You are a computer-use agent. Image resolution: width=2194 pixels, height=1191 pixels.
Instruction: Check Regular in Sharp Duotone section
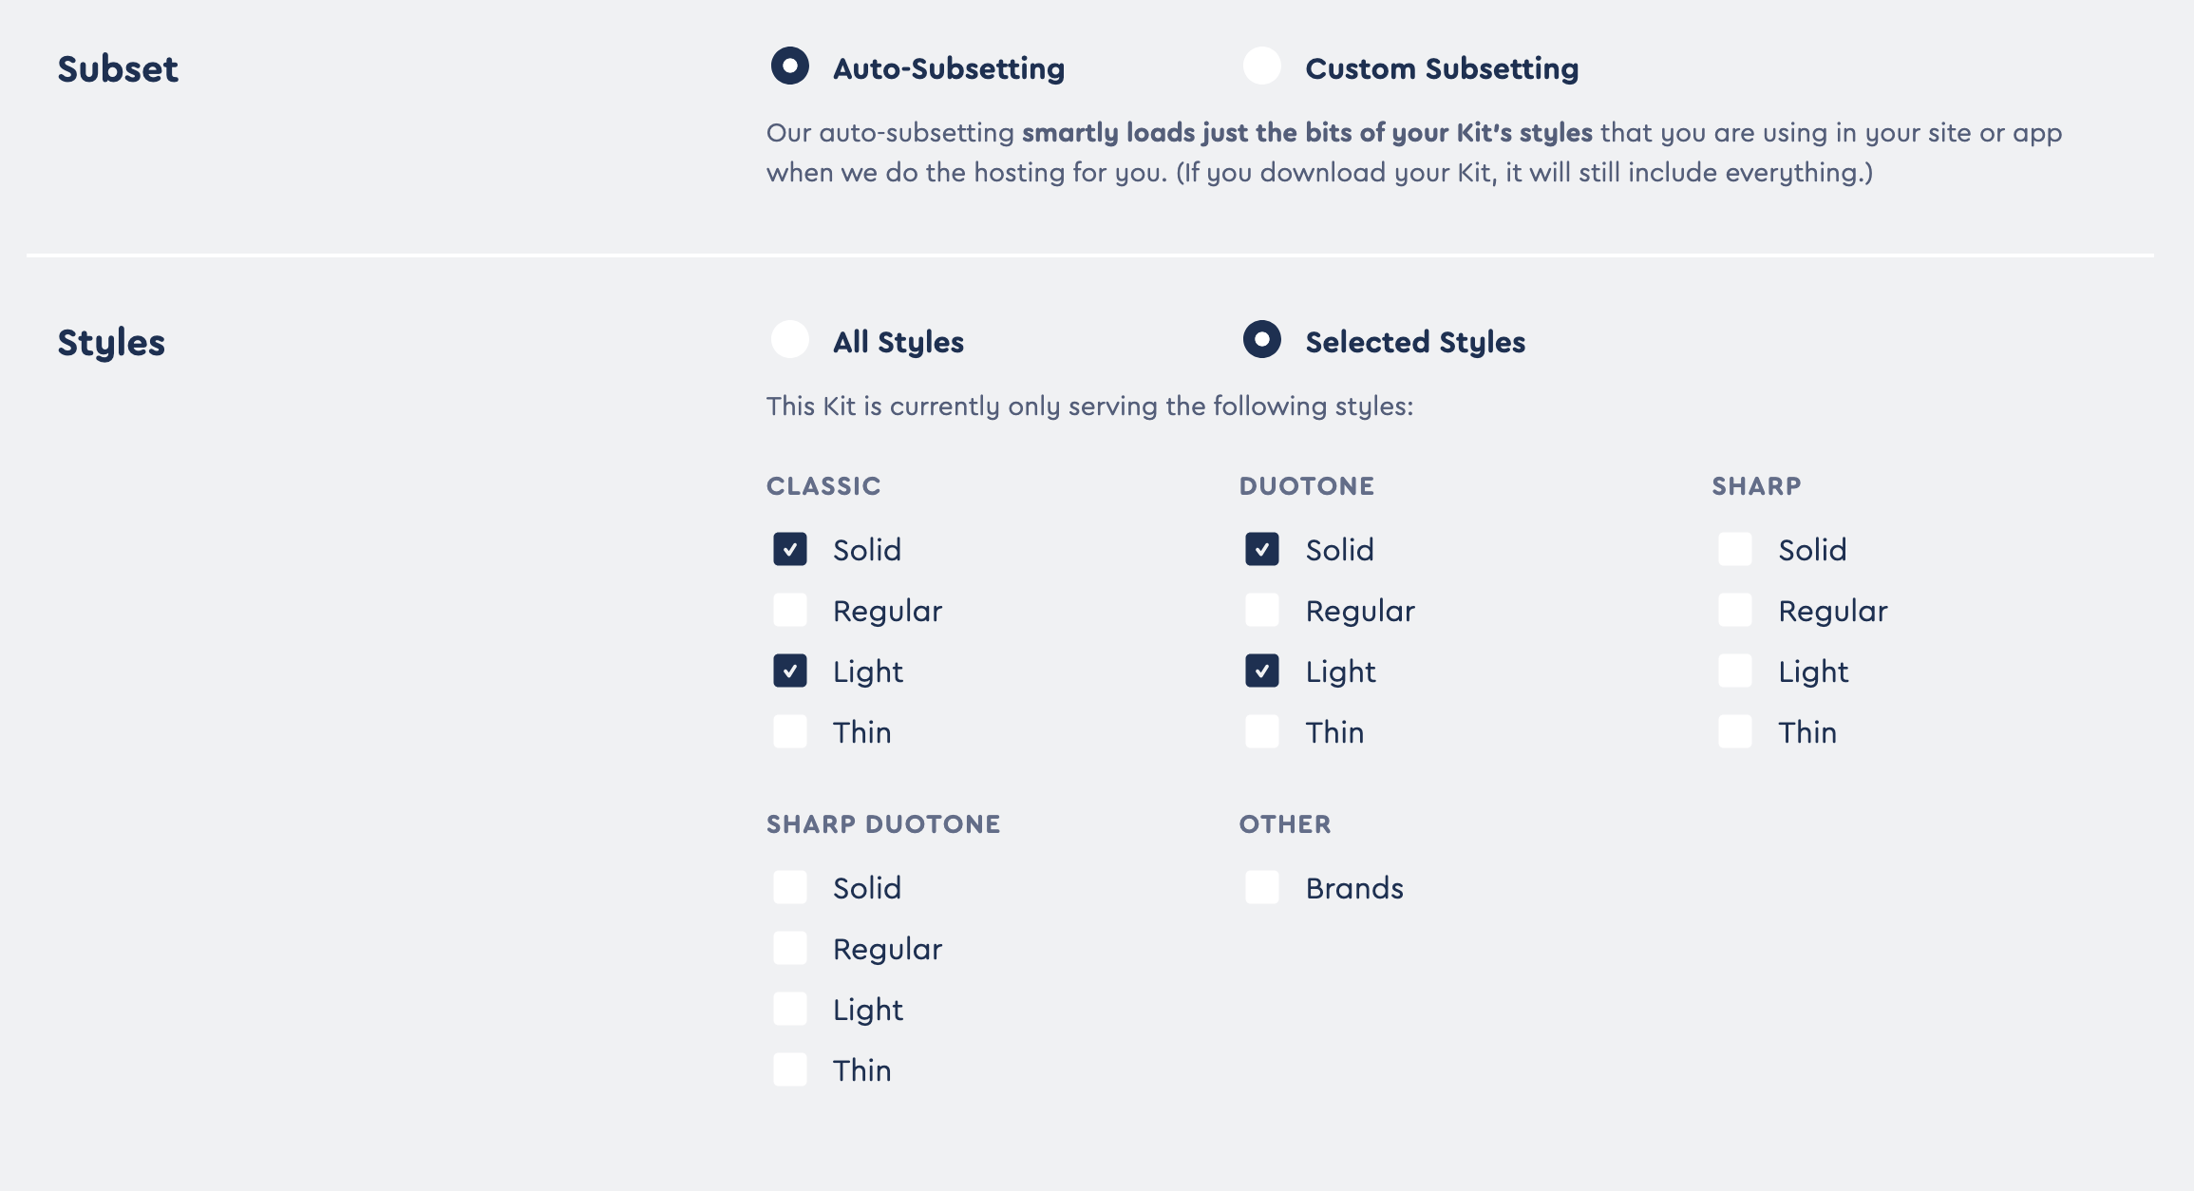point(789,948)
